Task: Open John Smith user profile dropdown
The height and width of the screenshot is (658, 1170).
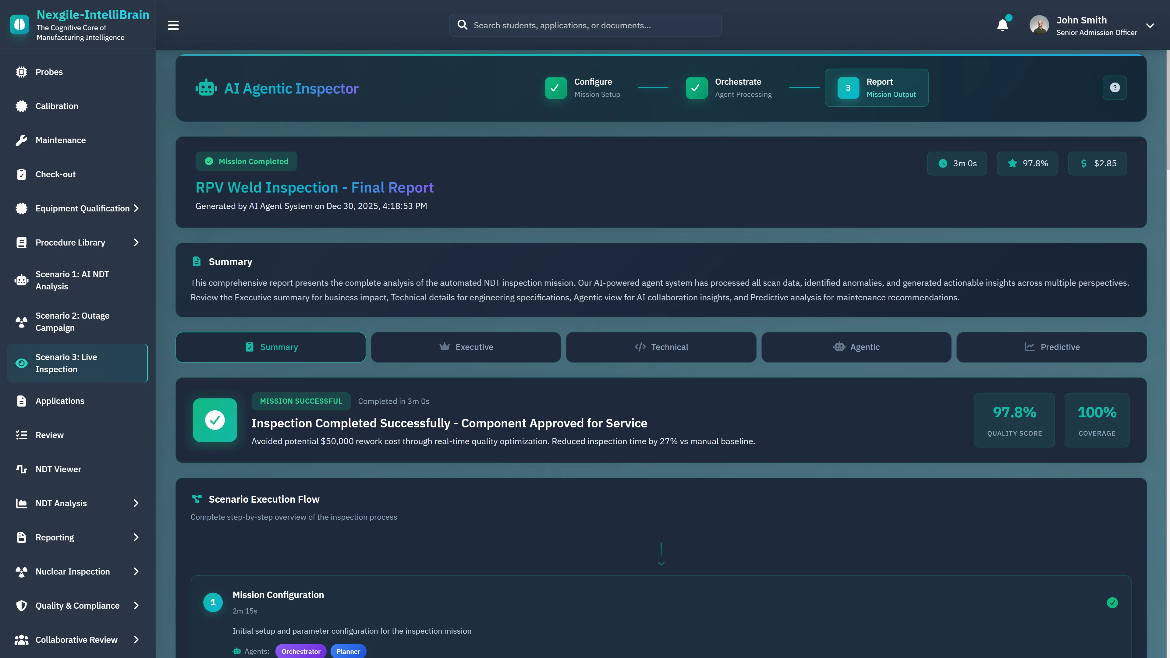Action: click(1150, 25)
